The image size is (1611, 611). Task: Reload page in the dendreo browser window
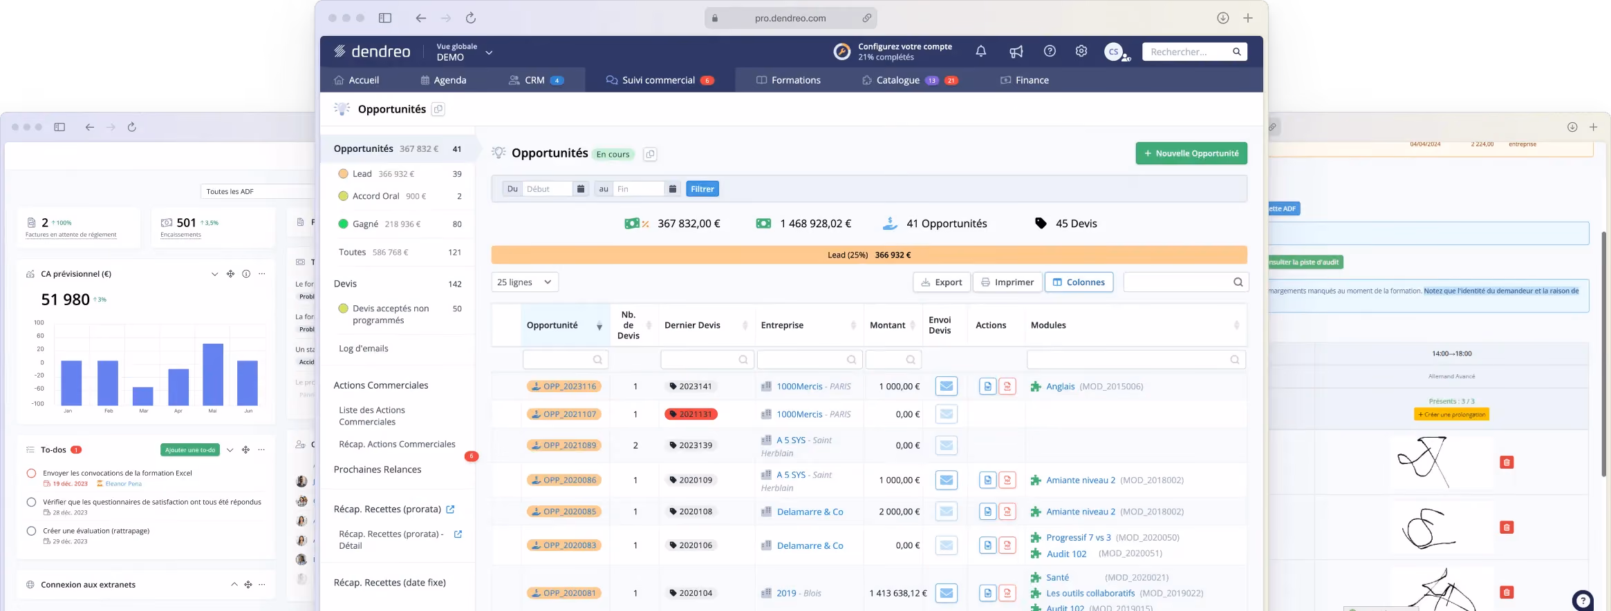[471, 18]
